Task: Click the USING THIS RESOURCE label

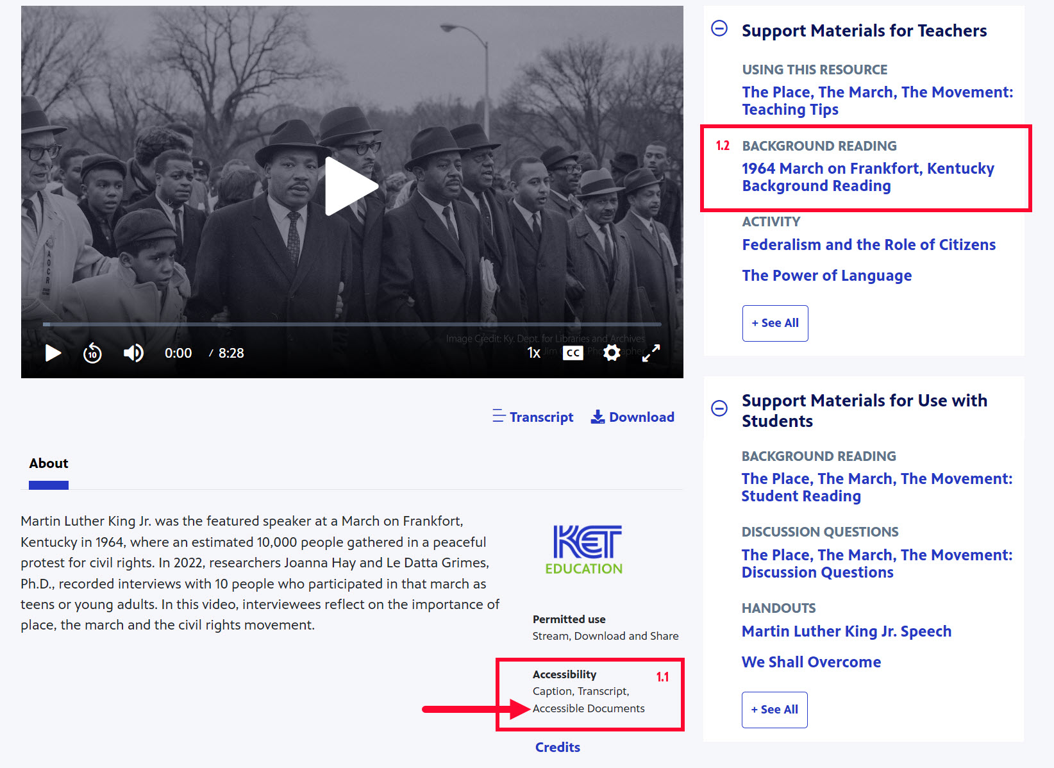Action: point(814,69)
